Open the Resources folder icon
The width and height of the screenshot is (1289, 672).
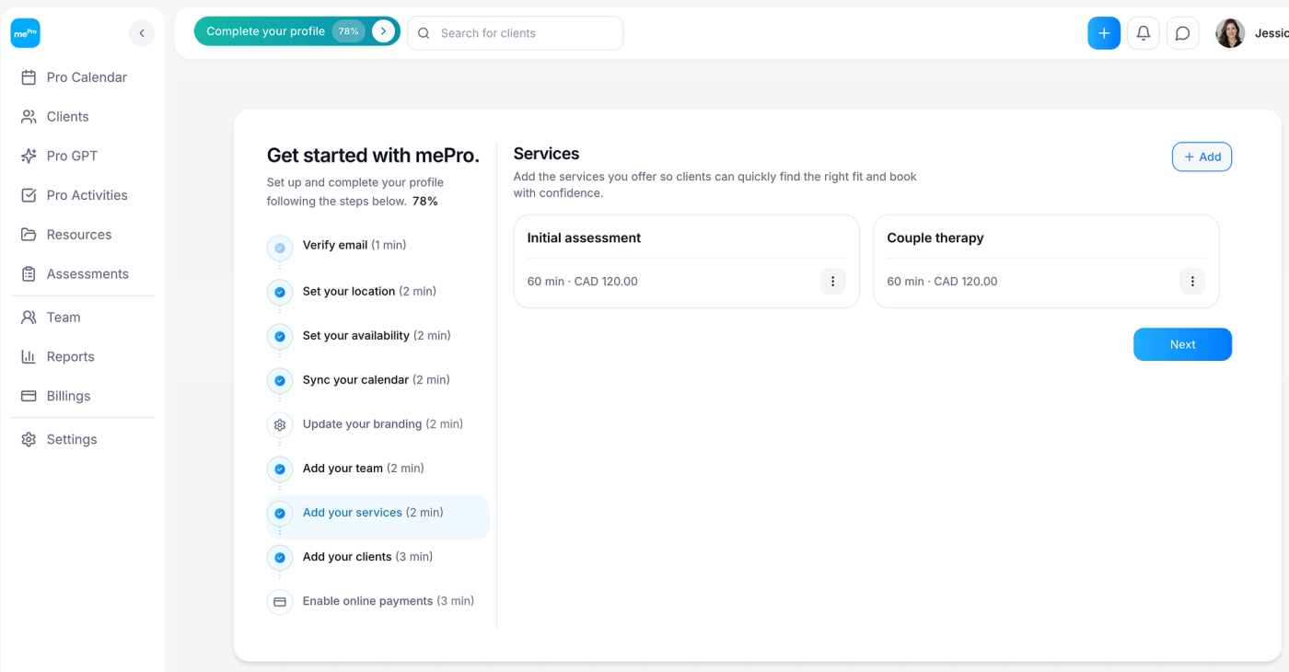point(29,235)
